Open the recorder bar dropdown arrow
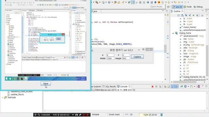 coord(73,115)
